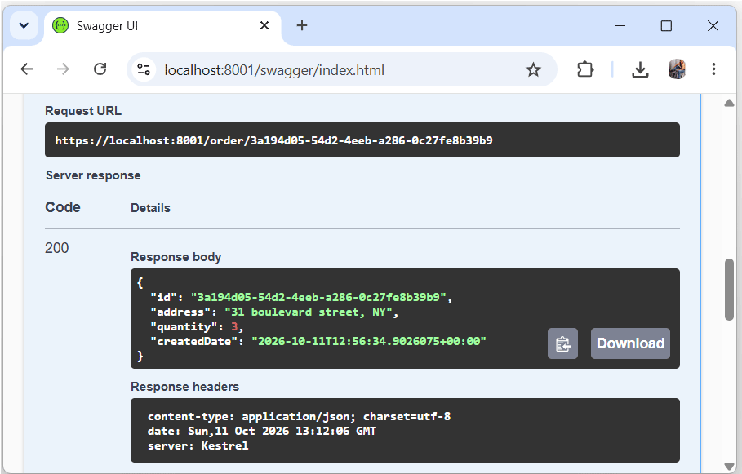The height and width of the screenshot is (474, 742).
Task: Maximize the browser window
Action: [x=666, y=25]
